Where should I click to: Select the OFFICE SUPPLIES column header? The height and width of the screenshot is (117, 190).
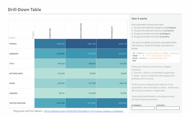point(81,31)
